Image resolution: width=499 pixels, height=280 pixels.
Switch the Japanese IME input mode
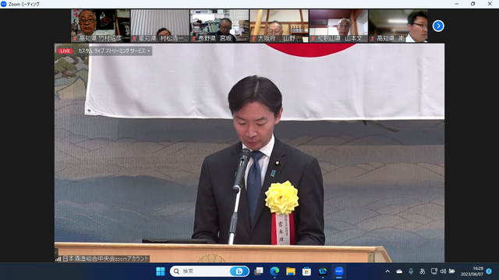coord(423,271)
